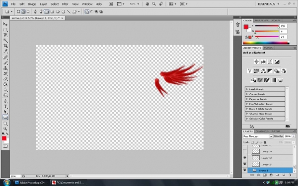
Task: Select the Path Selection tool
Action: (5, 112)
